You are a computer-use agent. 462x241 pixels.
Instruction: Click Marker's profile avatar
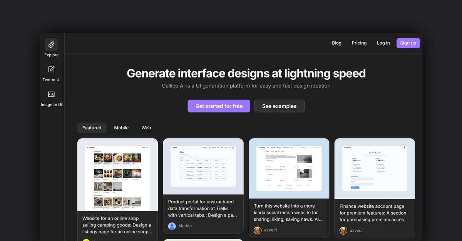click(x=172, y=226)
